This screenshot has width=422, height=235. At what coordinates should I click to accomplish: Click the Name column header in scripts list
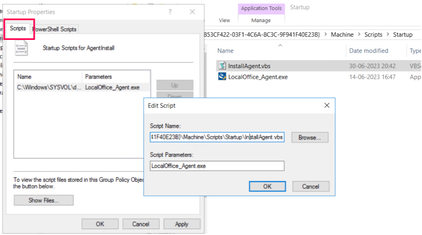[49, 77]
